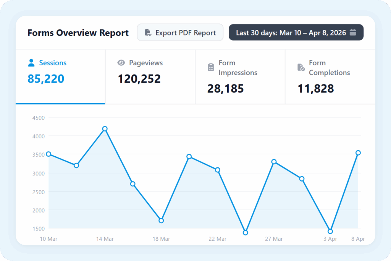
Task: Click the Sessions person icon
Action: click(31, 63)
